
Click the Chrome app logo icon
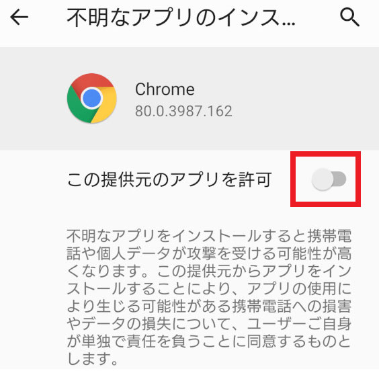[x=92, y=98]
